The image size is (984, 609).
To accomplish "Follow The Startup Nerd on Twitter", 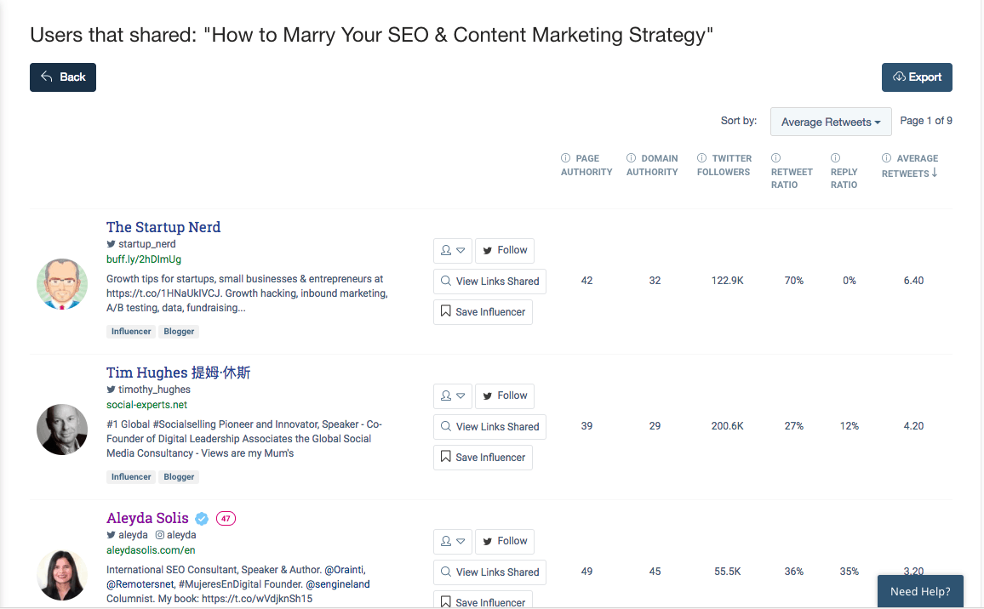I will tap(505, 251).
